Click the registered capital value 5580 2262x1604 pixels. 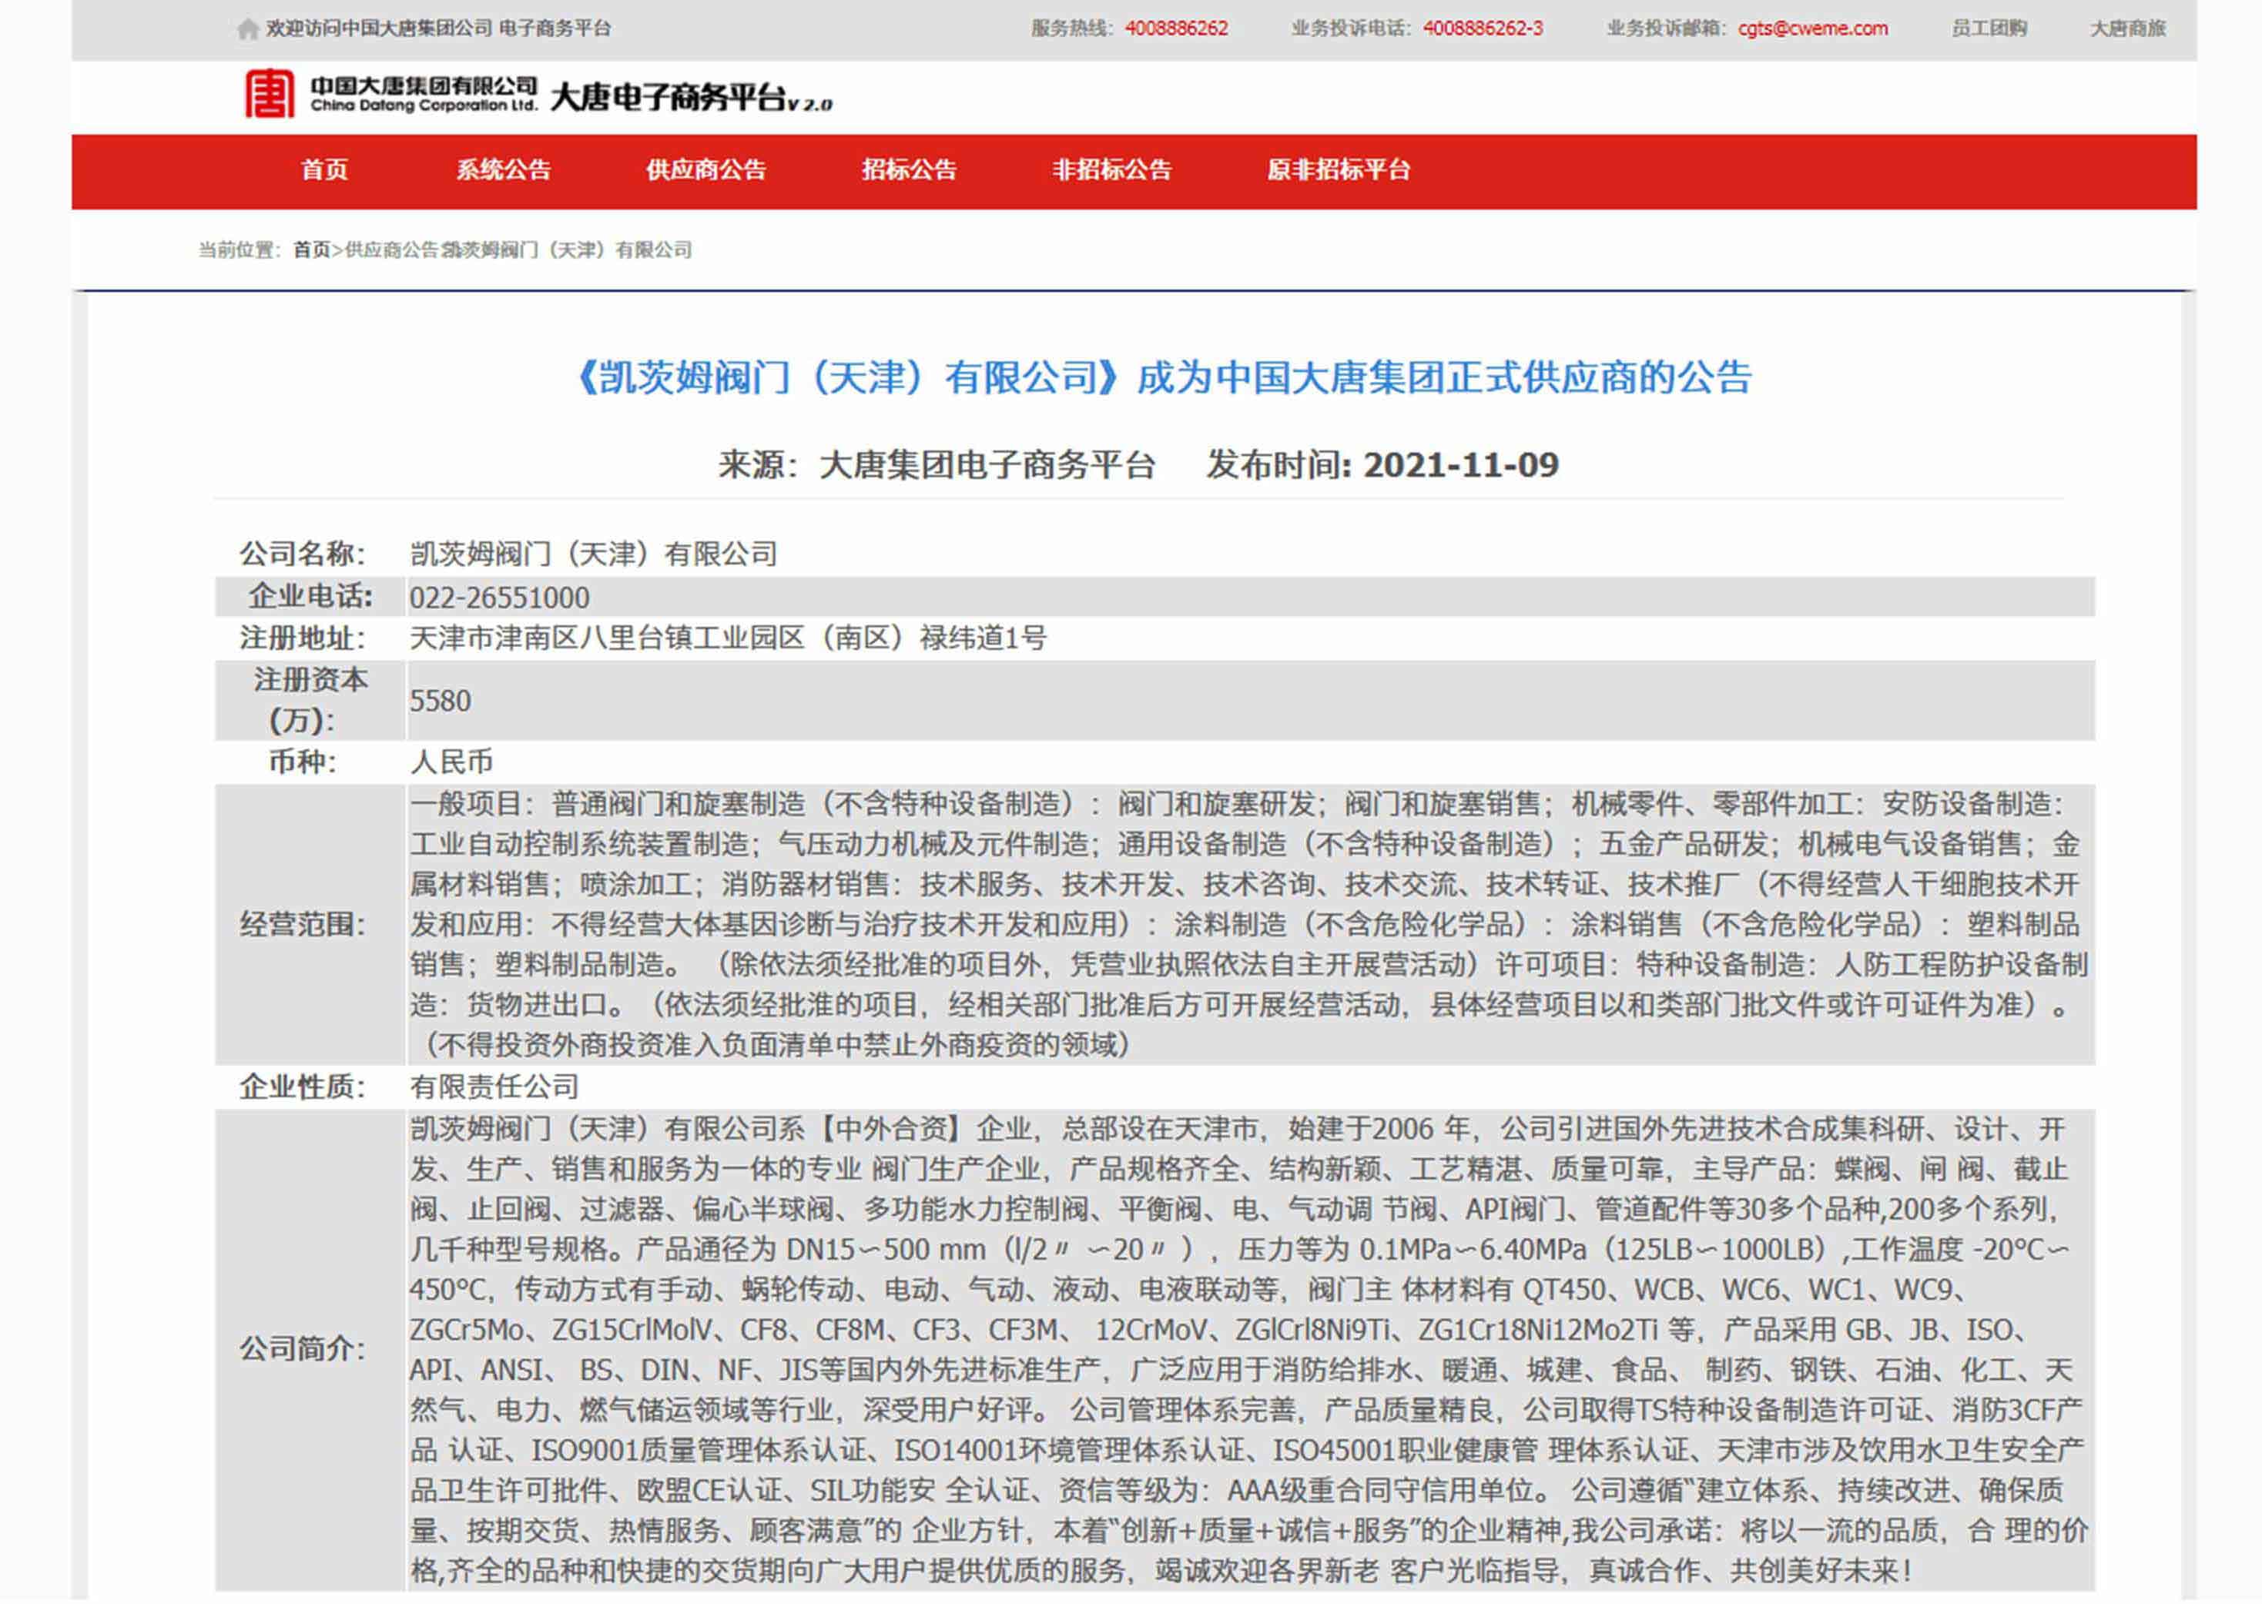pos(441,702)
